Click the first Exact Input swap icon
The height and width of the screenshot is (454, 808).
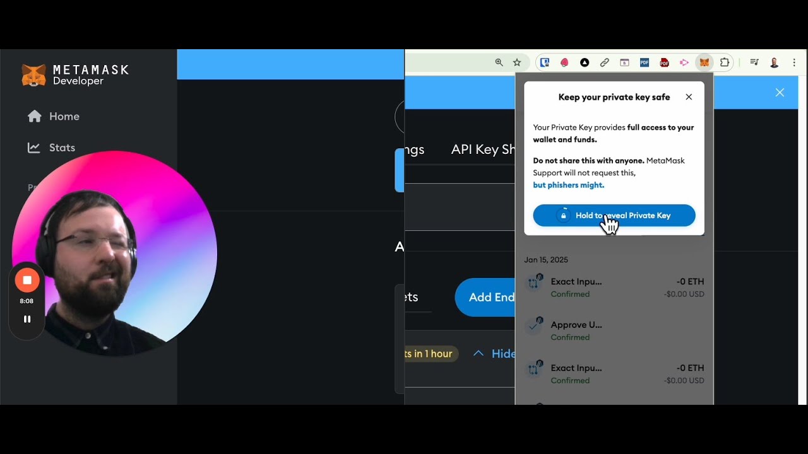coord(535,282)
